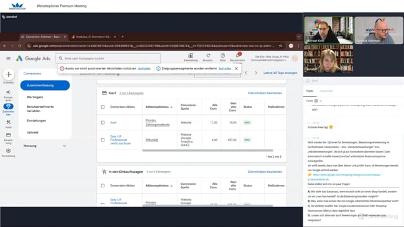Select Uploads in Conversions menu

tap(32, 132)
